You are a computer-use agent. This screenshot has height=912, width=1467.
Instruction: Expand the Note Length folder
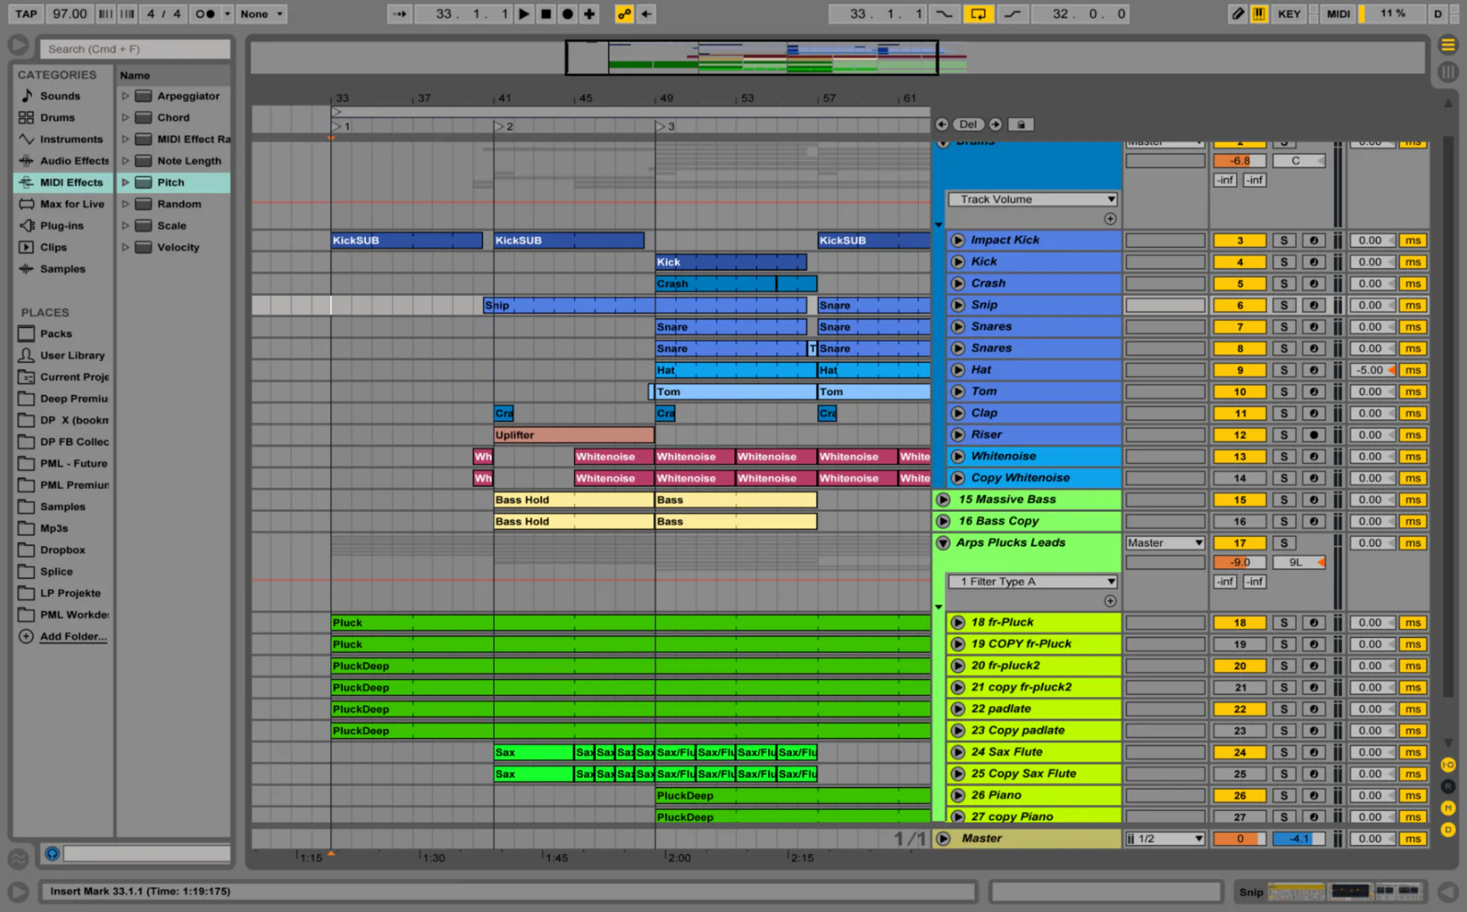pos(126,161)
